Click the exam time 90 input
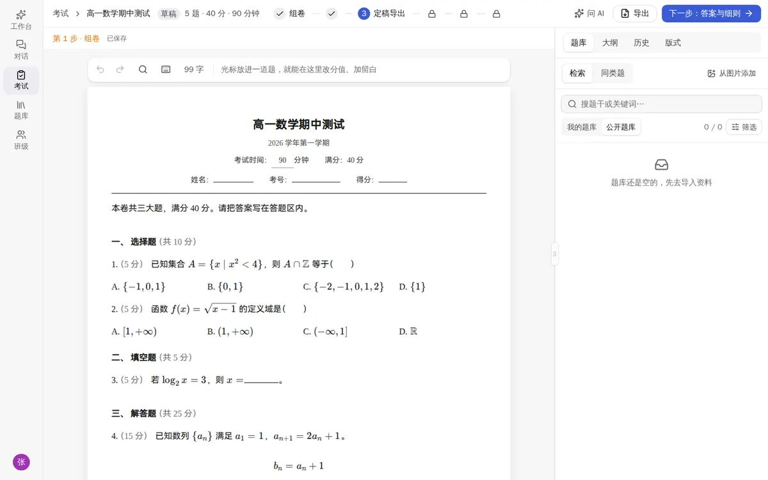 coord(282,160)
